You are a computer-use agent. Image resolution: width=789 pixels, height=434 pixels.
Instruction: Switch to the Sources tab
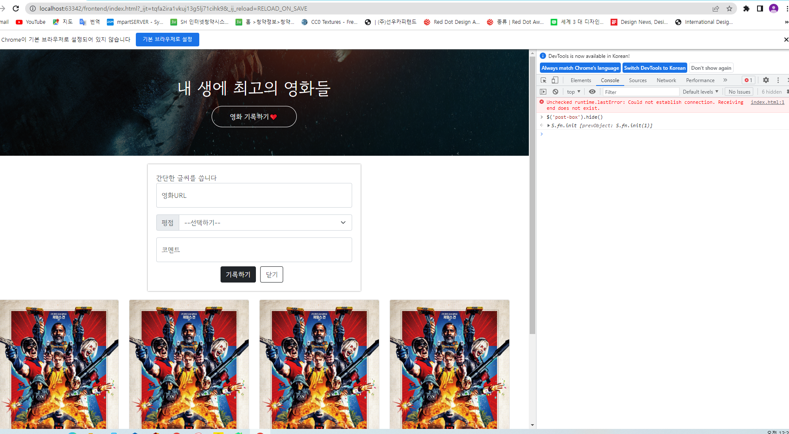637,80
